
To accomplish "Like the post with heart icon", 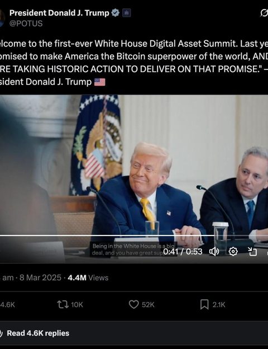I will pos(134,304).
